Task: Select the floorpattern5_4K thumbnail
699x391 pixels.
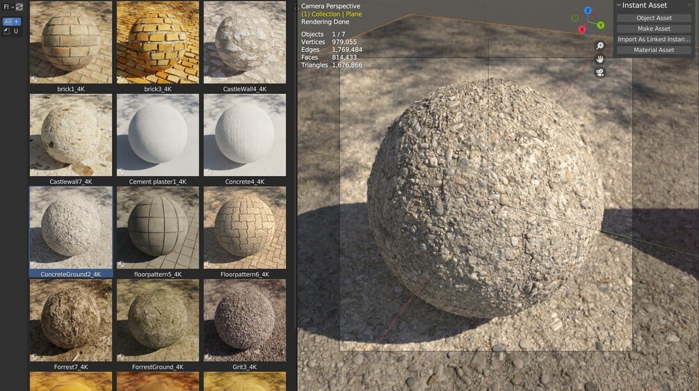Action: point(158,228)
